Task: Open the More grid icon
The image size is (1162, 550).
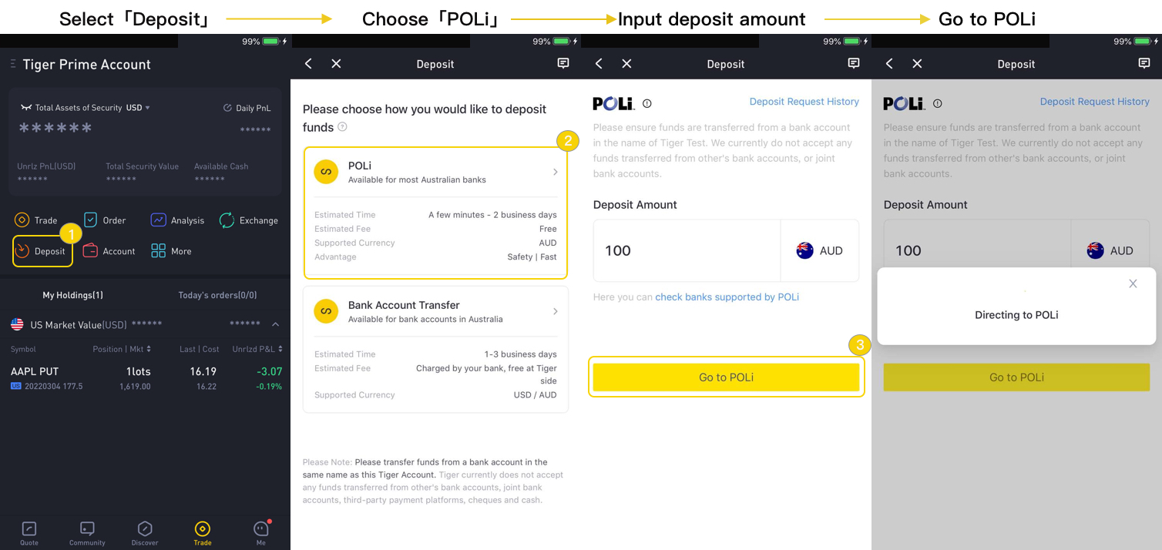Action: pyautogui.click(x=158, y=251)
